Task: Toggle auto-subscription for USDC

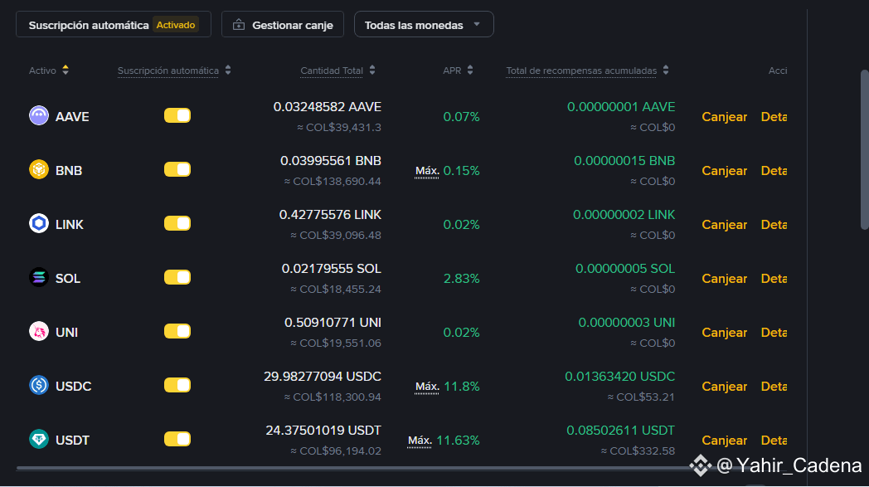Action: [177, 385]
